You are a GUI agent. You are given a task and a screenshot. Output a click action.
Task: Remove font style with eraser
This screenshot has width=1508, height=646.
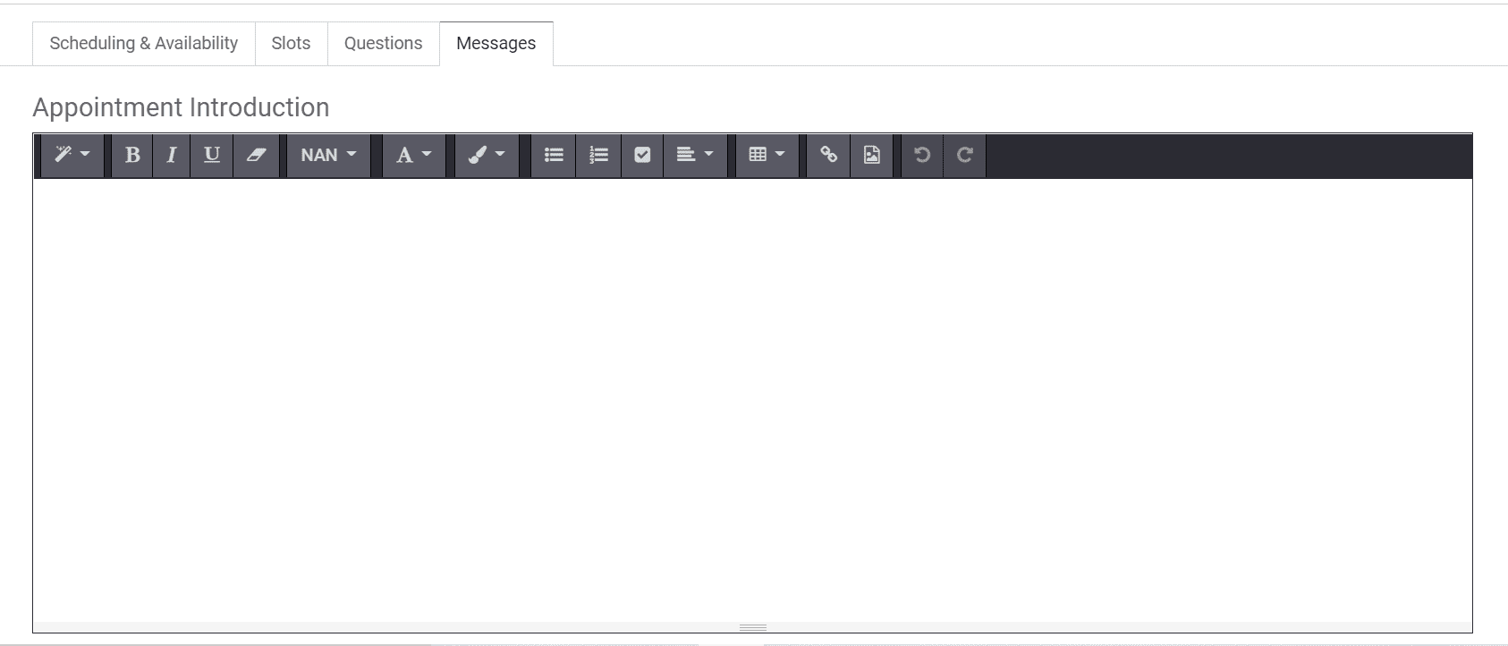[256, 156]
